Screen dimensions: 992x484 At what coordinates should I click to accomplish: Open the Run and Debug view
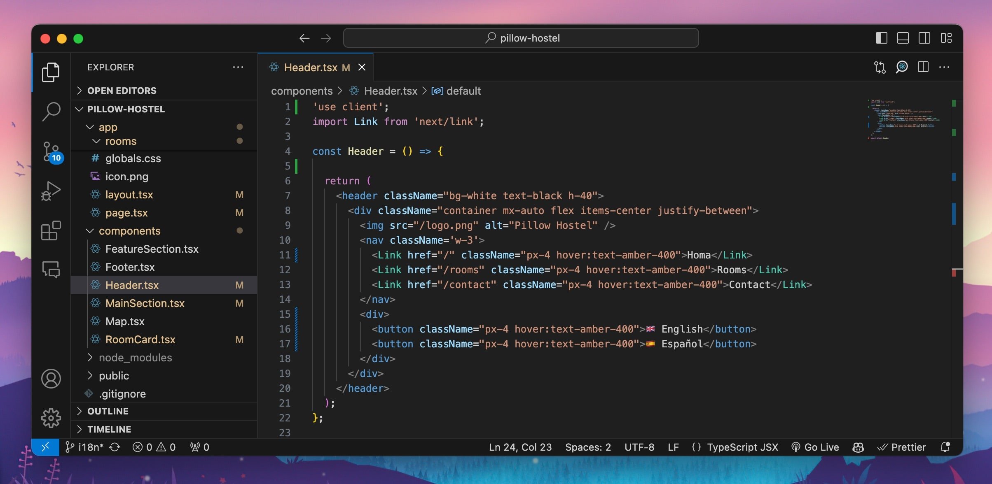coord(51,191)
